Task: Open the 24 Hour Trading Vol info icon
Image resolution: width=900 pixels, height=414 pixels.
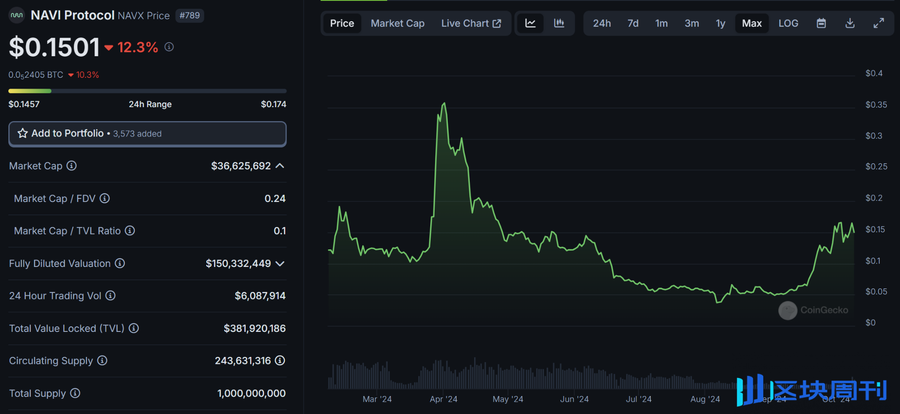Action: 111,296
